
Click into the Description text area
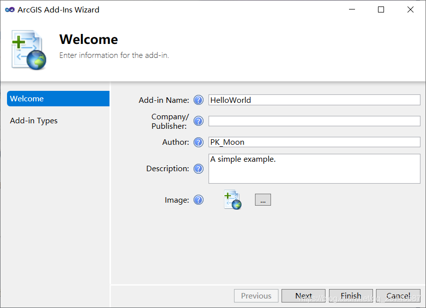pyautogui.click(x=314, y=169)
